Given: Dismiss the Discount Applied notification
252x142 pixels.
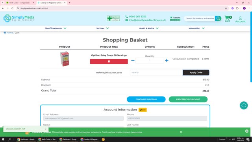Looking at the screenshot, I should point(46,129).
